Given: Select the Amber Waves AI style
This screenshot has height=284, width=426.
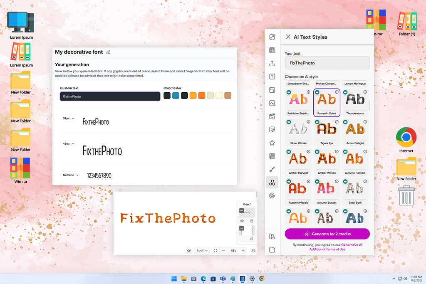Looking at the screenshot, I should click(327, 162).
